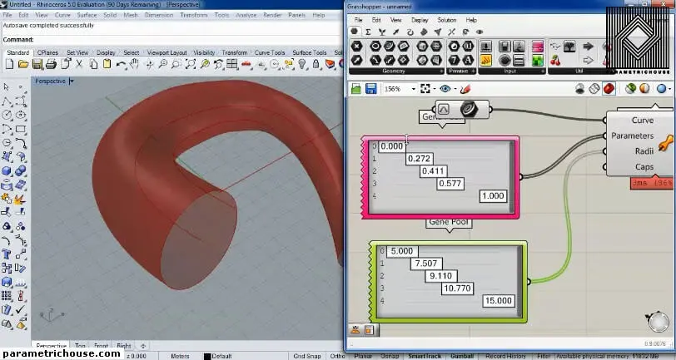Click the Solution menu in Grasshopper
This screenshot has width=676, height=360.
click(447, 20)
